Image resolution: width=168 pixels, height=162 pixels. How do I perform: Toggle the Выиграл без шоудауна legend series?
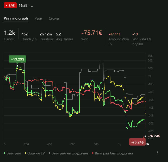click(x=113, y=153)
